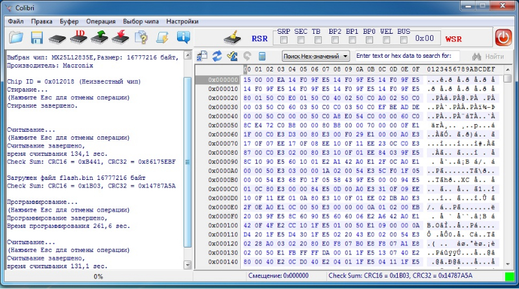The image size is (519, 289).
Task: Click the chip icon with the green arrow
Action: [x=100, y=37]
